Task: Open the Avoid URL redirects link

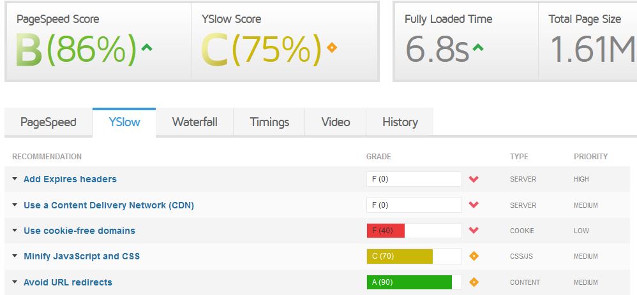Action: click(68, 282)
